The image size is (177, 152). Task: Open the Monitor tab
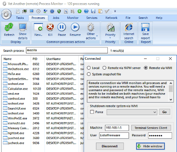pyautogui.click(x=73, y=18)
